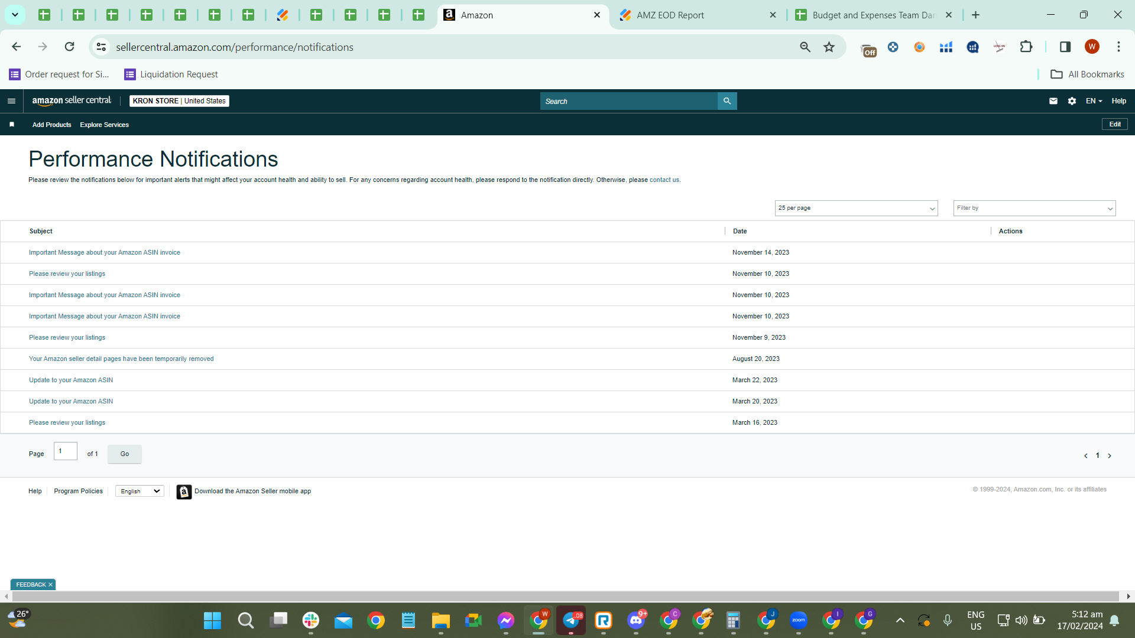Toggle the Chrome side panel icon

pyautogui.click(x=1065, y=47)
